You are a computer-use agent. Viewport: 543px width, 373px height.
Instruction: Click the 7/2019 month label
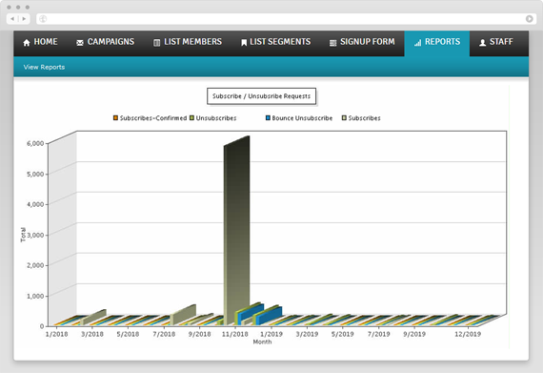(378, 334)
